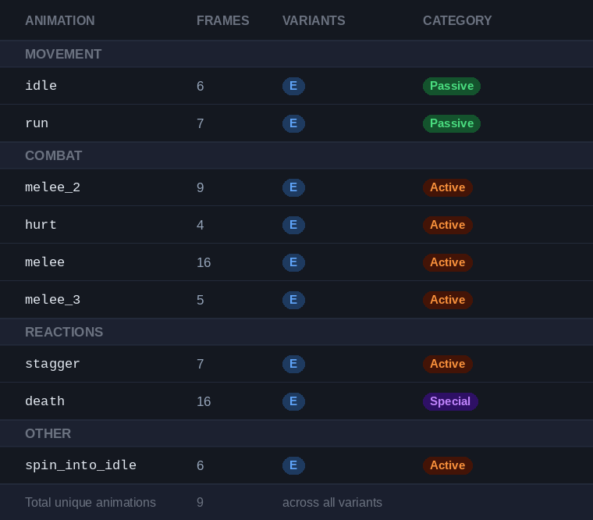Select the spin_into_idle animation name

pos(80,465)
